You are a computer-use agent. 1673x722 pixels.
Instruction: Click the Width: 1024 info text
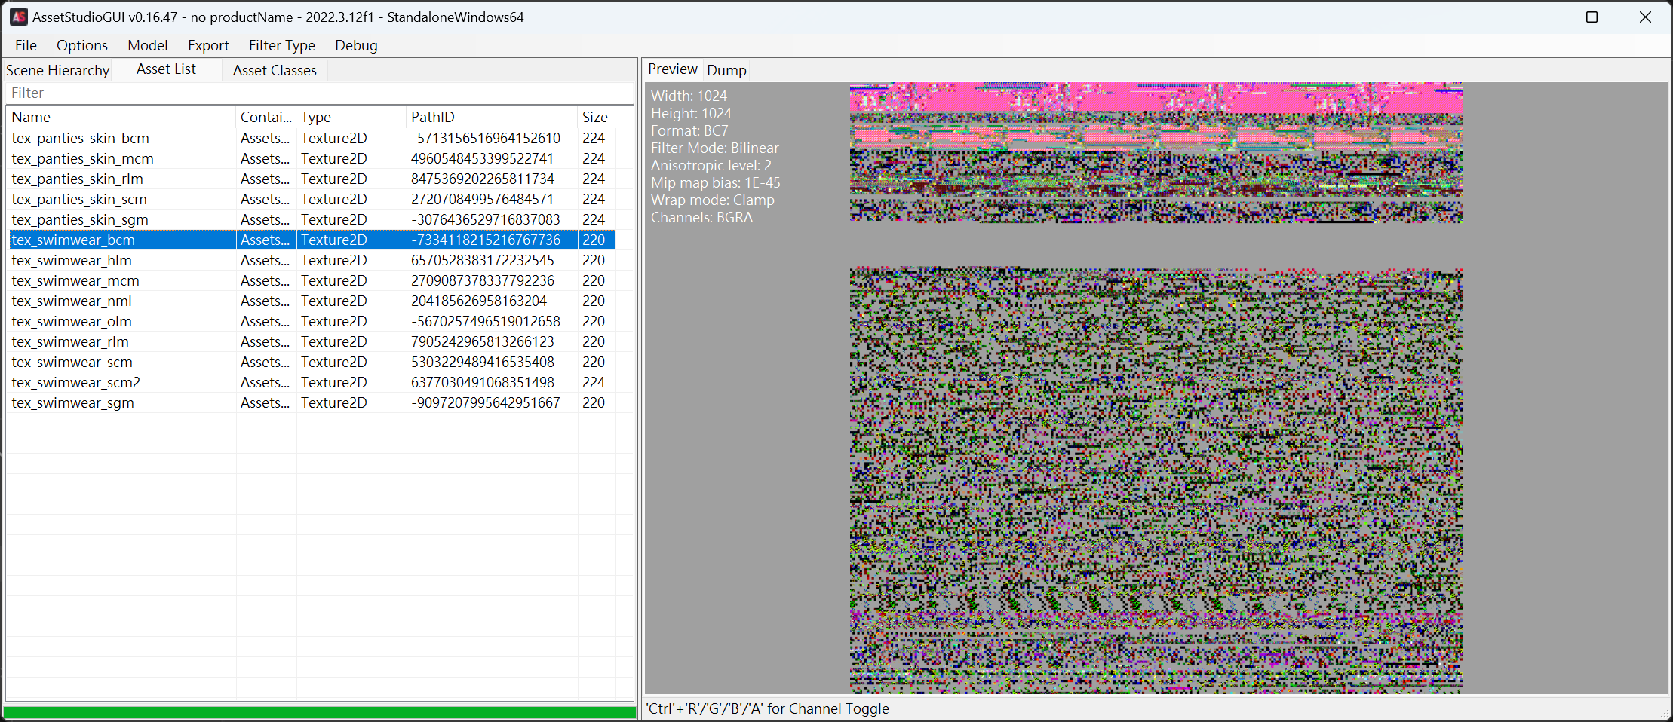(689, 96)
